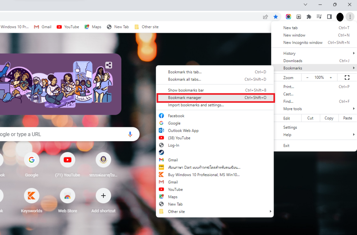Enter fullscreen via the Zoom row icon
This screenshot has width=357, height=235.
pyautogui.click(x=347, y=77)
